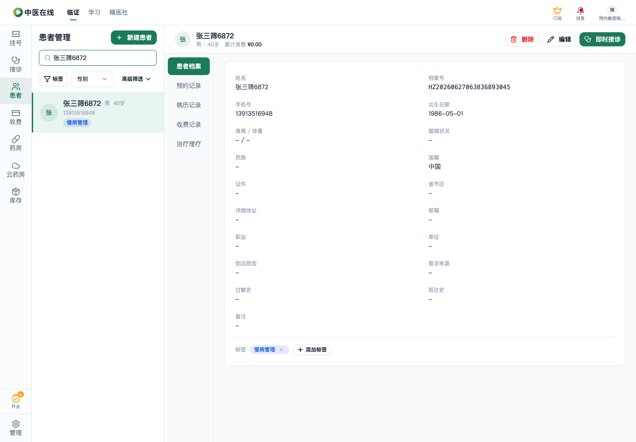Open the 标签 filter button
636x442 pixels.
tap(53, 79)
